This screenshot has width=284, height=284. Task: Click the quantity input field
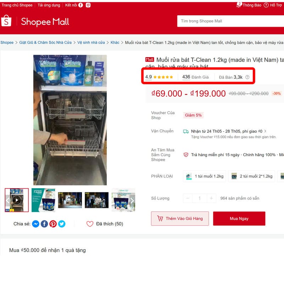coord(200,198)
